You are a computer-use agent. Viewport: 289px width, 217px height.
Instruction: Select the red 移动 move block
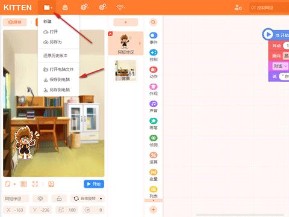276,46
